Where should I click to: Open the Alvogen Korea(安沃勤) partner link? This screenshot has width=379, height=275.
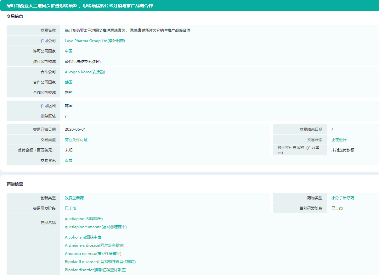tap(85, 72)
